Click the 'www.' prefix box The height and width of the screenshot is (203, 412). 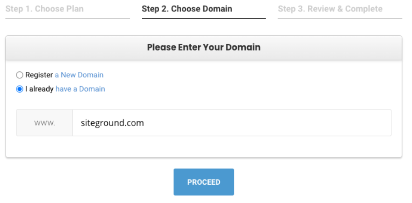45,123
